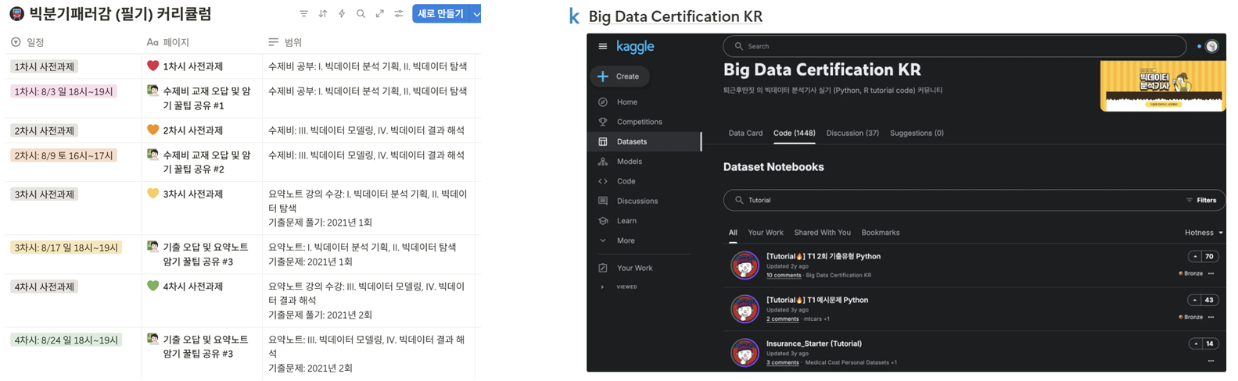This screenshot has height=381, width=1238.
Task: Select the Shared With You tab
Action: (x=822, y=233)
